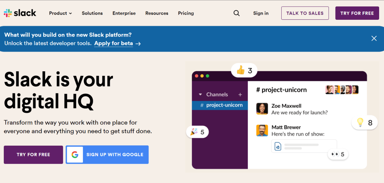Click the eyes emoji reaction bubble
The image size is (384, 183).
[338, 154]
